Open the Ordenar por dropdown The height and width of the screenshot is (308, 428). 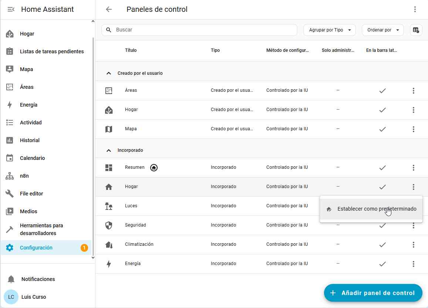click(x=382, y=30)
